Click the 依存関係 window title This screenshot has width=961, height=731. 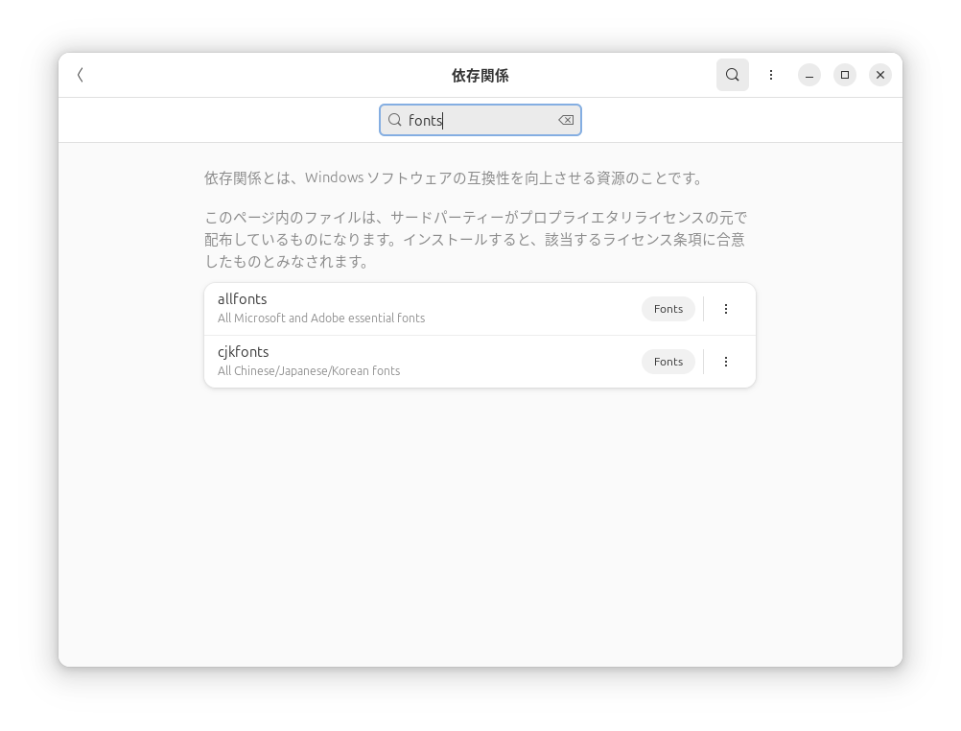pyautogui.click(x=480, y=76)
